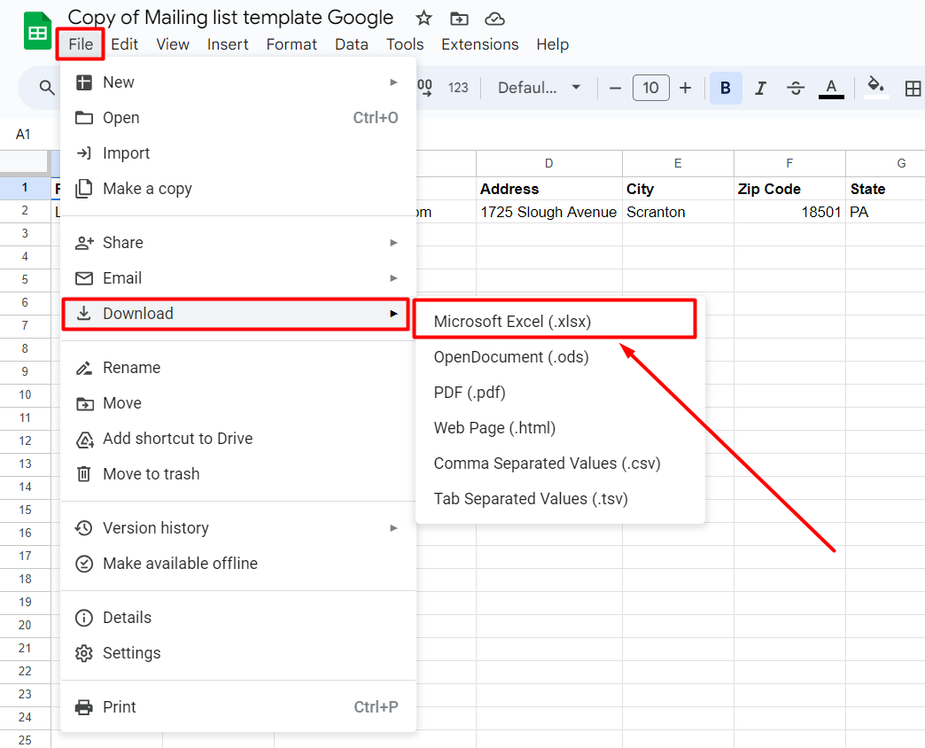Select row 2 header

coord(25,211)
